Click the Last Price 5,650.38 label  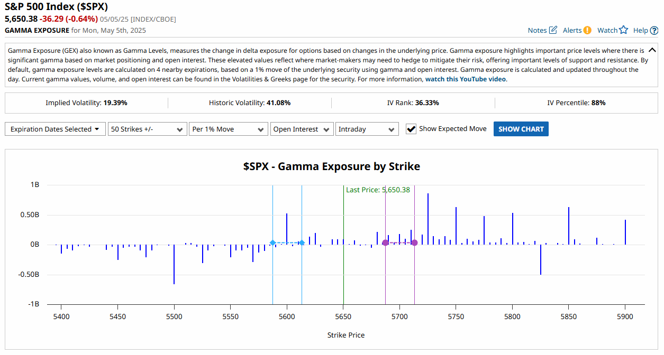click(378, 190)
